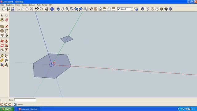
Task: Enable Wireframe face style
Action: pos(152,9)
